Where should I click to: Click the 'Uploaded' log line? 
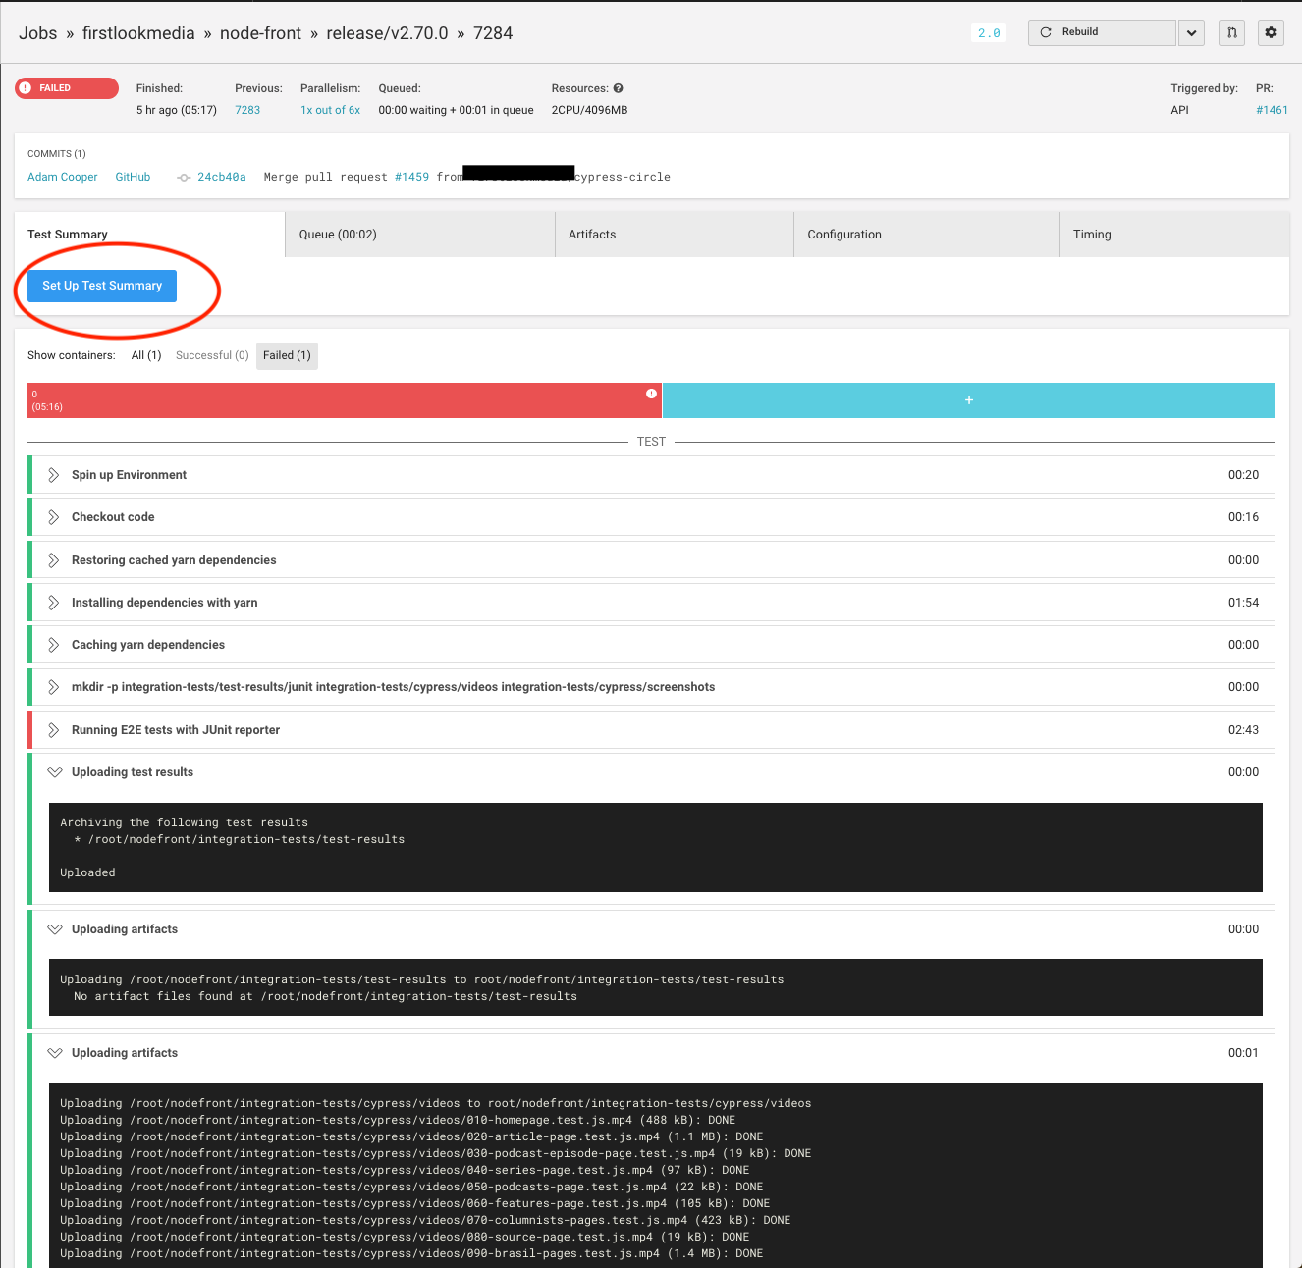[87, 872]
